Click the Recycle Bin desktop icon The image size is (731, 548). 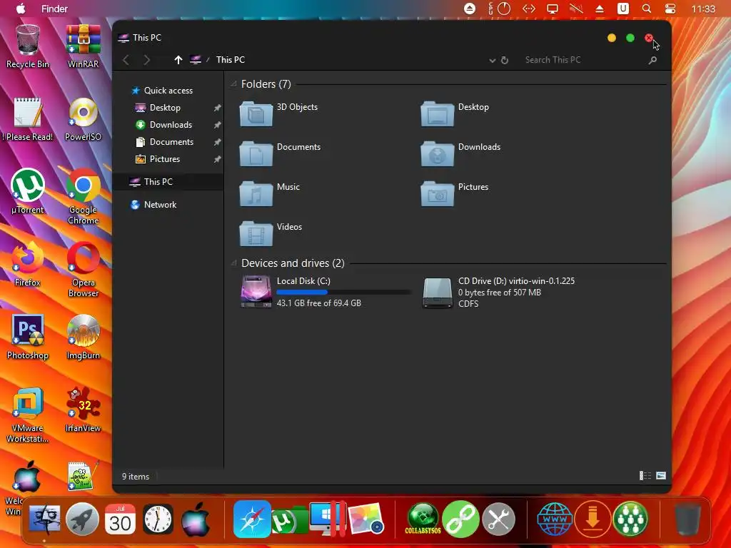(28, 47)
